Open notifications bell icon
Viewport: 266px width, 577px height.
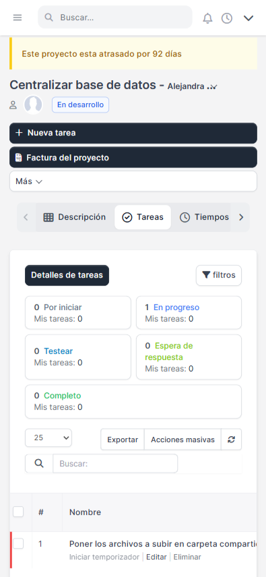click(207, 18)
